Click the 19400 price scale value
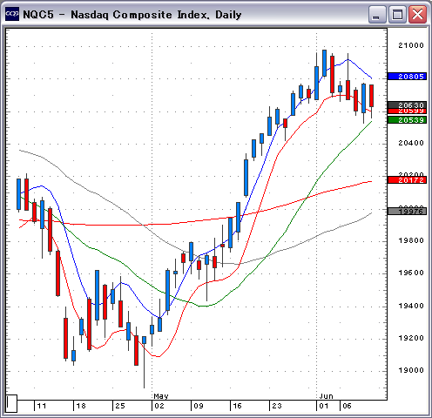The width and height of the screenshot is (432, 418). coord(411,306)
